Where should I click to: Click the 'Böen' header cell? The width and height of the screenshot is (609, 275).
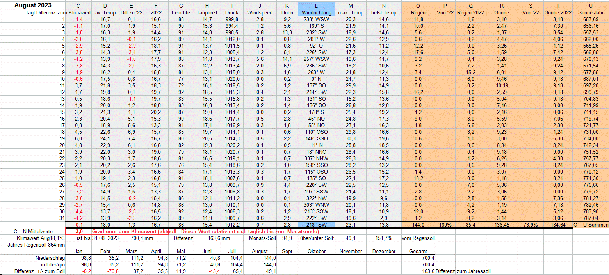coord(287,12)
